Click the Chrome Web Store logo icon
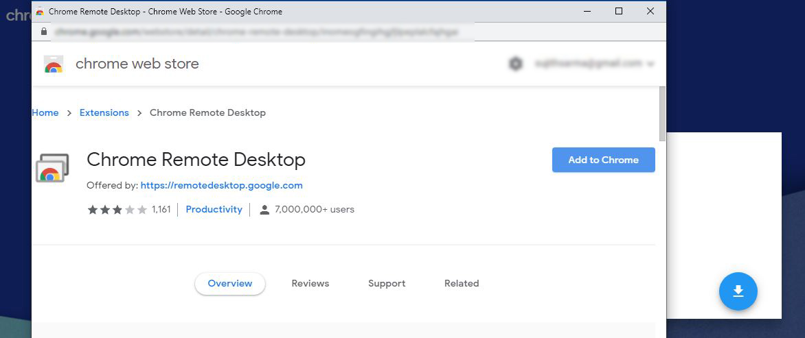 (x=54, y=64)
